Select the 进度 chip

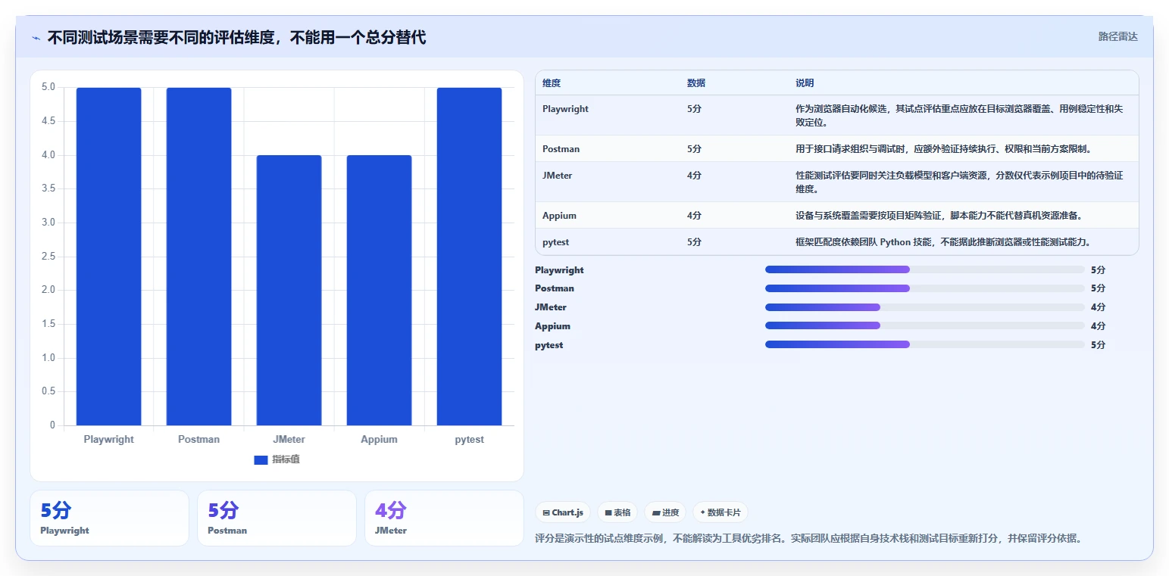(x=665, y=512)
